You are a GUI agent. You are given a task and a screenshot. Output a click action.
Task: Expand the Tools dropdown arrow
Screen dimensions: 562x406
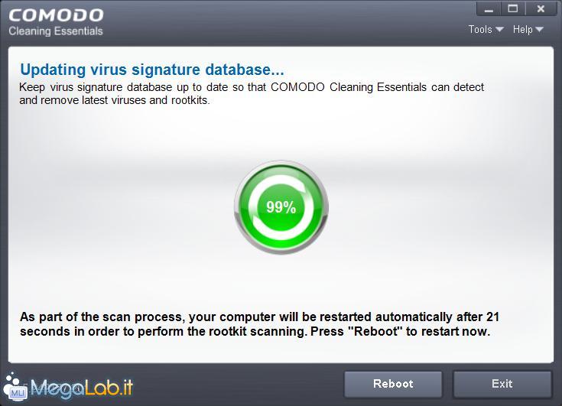click(499, 29)
